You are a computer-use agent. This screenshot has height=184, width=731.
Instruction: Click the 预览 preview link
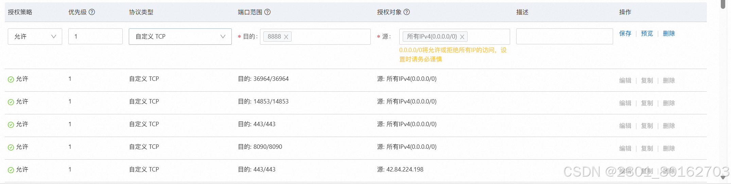coord(647,33)
